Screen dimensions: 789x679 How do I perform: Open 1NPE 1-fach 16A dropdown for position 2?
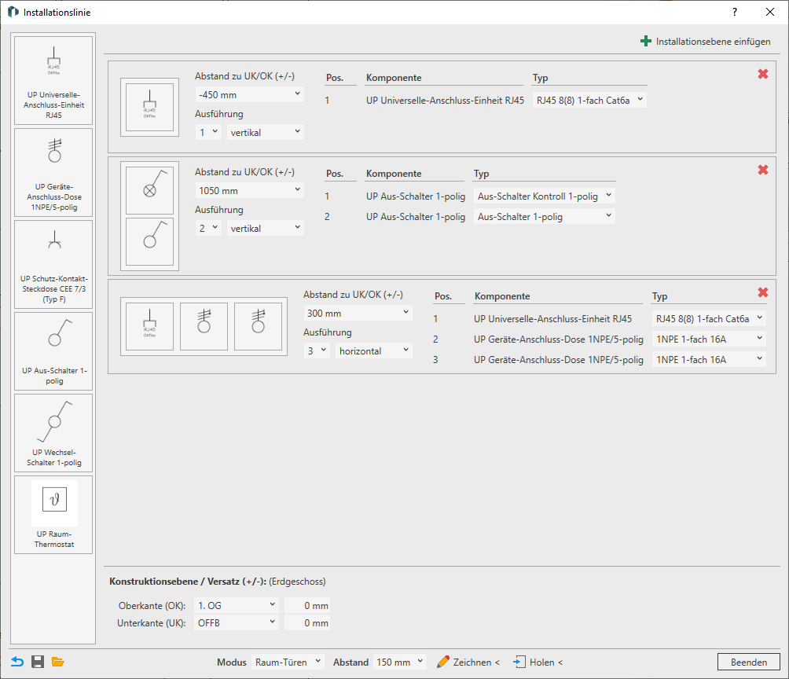pyautogui.click(x=709, y=339)
